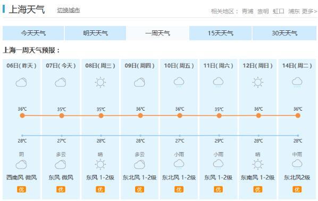Viewport: 318px width, 201px height.
Task: Click the top rain icon for 11日
Action: coord(218,82)
